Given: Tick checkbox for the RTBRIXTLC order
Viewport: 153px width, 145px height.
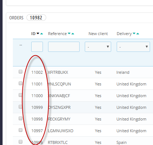Looking at the screenshot, I should tap(21, 142).
